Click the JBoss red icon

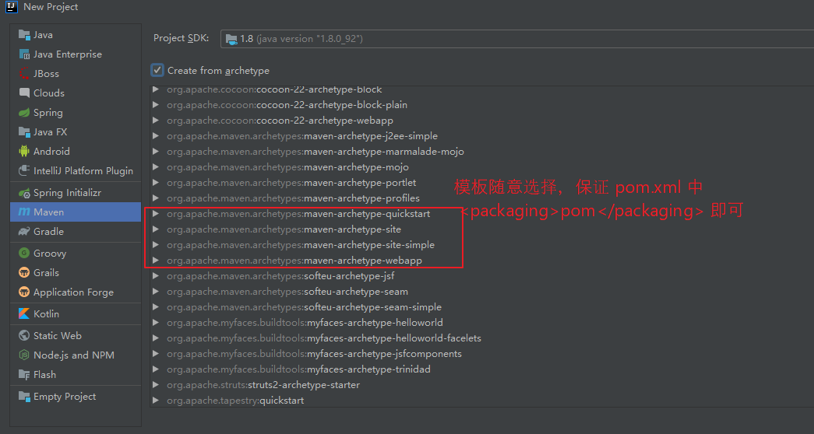[x=24, y=74]
